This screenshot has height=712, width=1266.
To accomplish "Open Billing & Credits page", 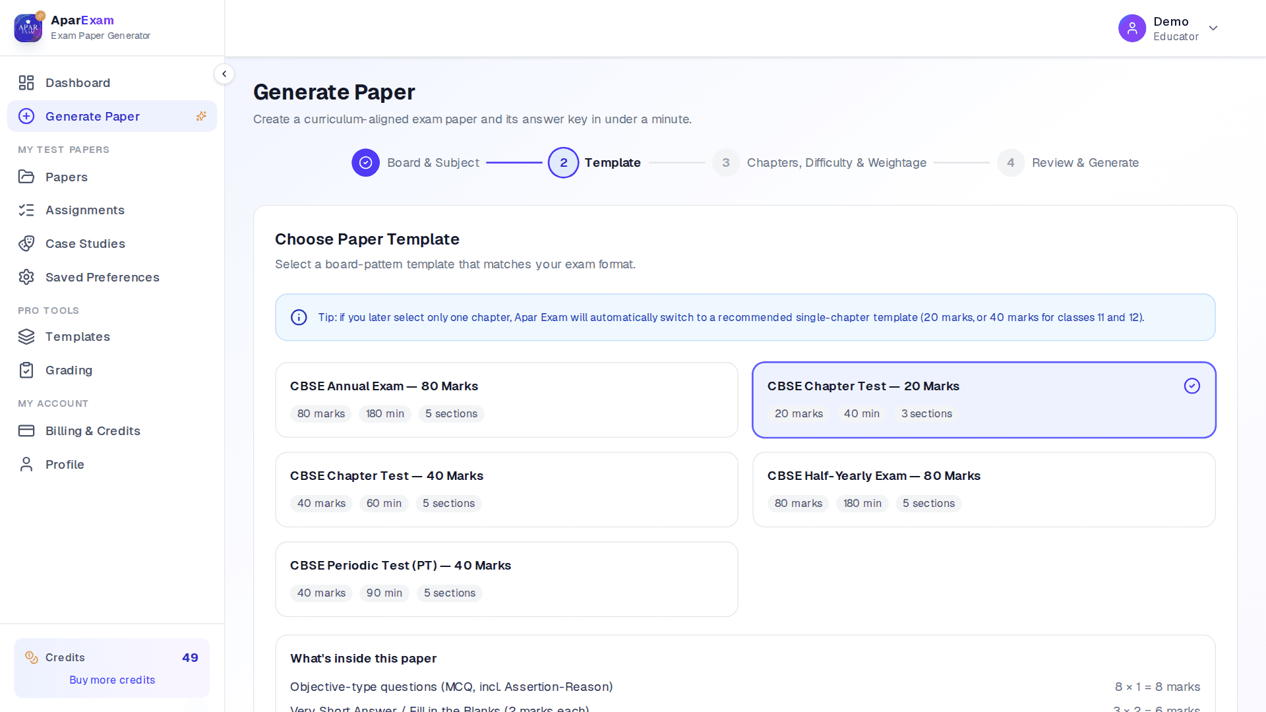I will pos(112,430).
